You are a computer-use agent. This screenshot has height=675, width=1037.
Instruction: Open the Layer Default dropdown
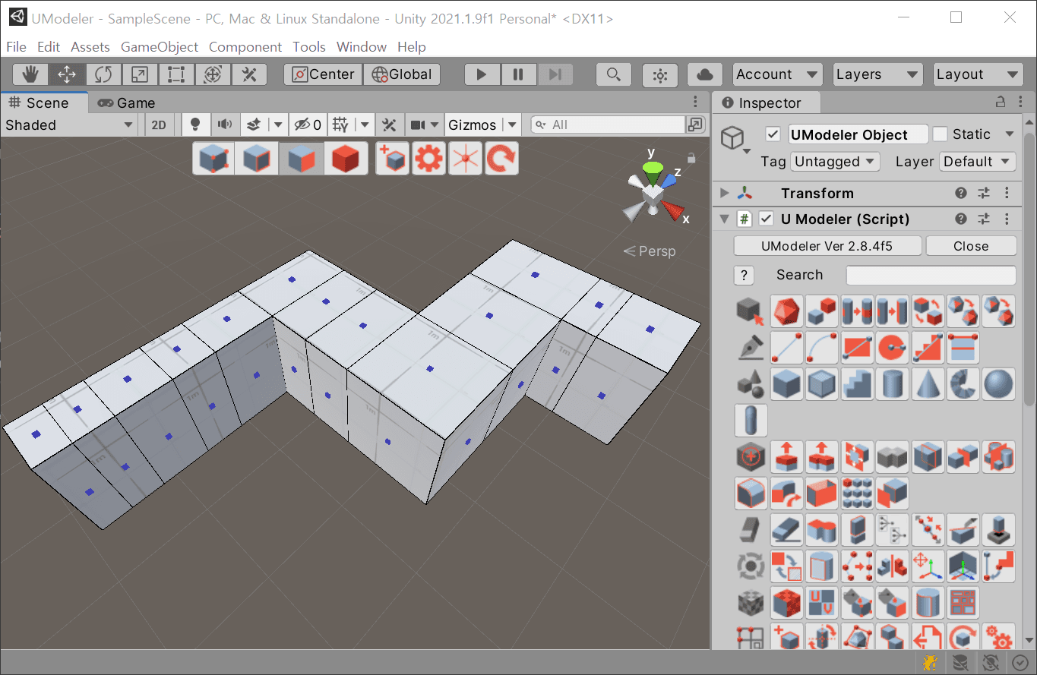click(x=977, y=162)
